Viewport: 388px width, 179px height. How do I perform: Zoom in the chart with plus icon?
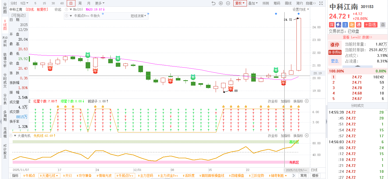click(x=221, y=3)
